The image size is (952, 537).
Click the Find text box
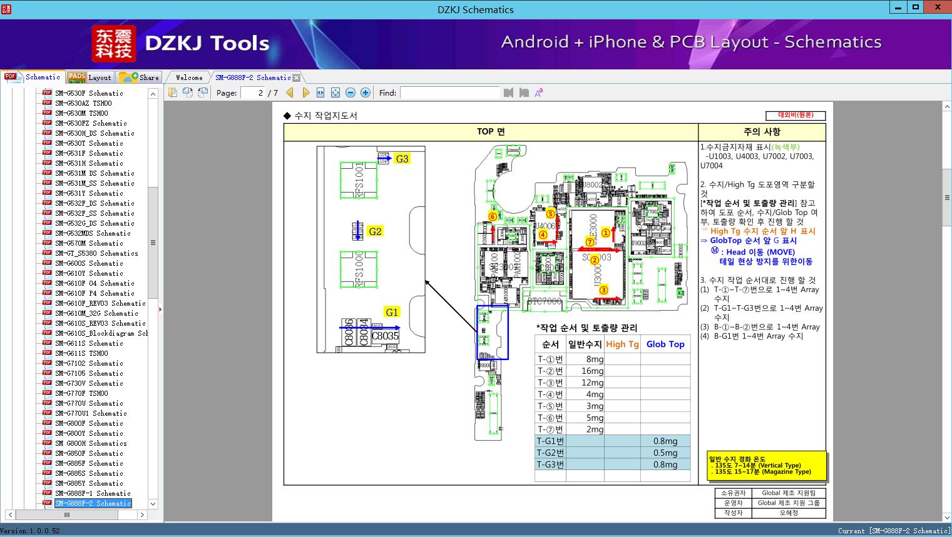click(449, 93)
